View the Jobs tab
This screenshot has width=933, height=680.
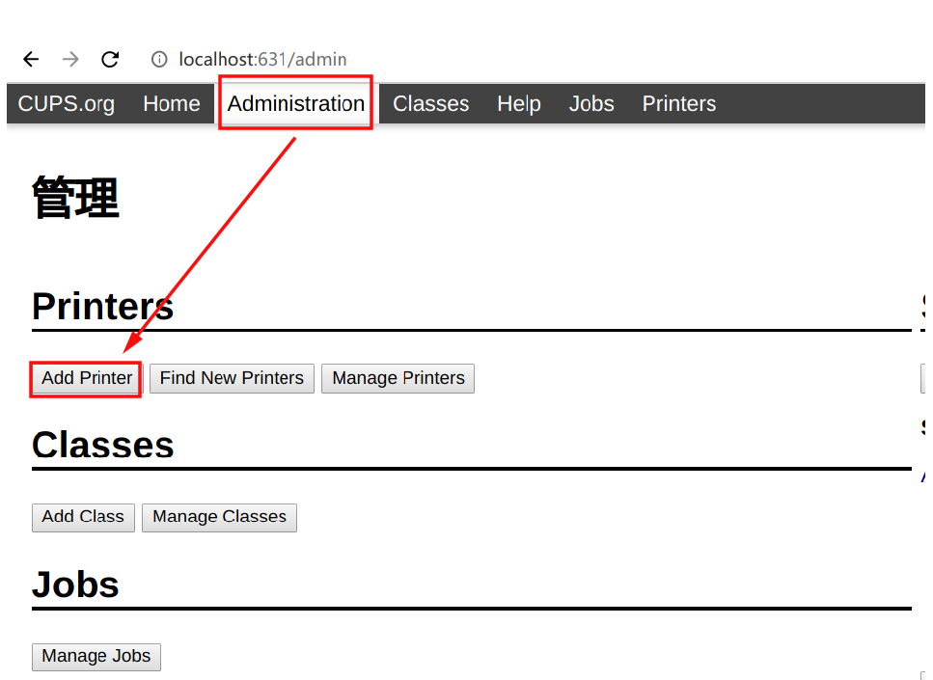click(591, 104)
